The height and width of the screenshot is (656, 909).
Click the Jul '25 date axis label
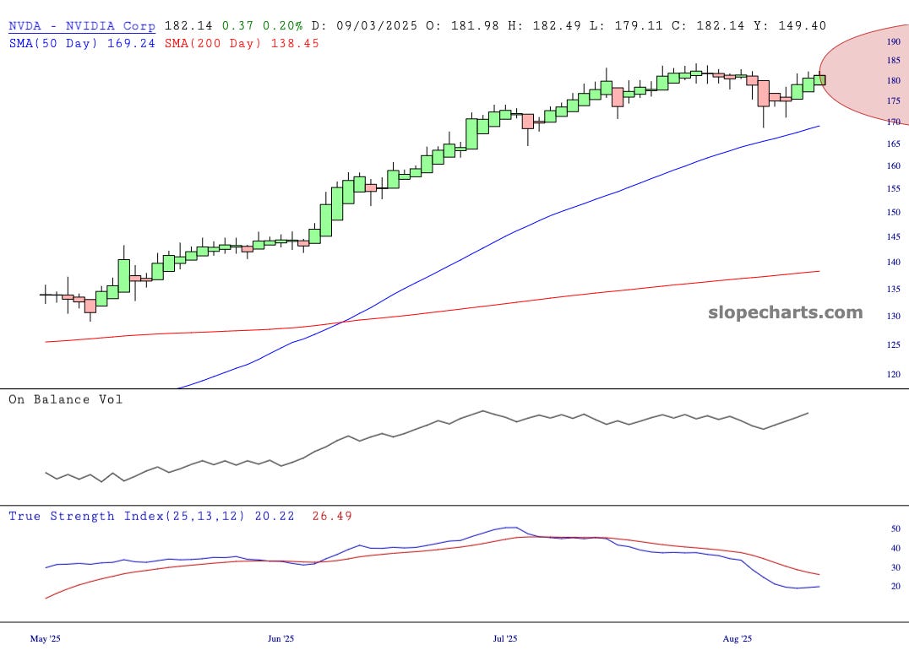(x=505, y=638)
